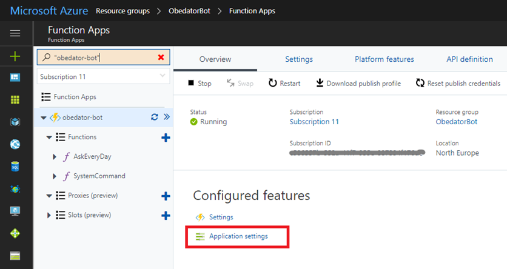Collapse the Proxies (preview) node
This screenshot has width=507, height=269.
click(50, 196)
